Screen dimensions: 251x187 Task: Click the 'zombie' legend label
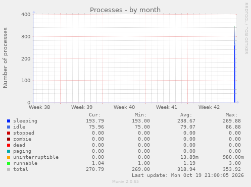pos(22,139)
